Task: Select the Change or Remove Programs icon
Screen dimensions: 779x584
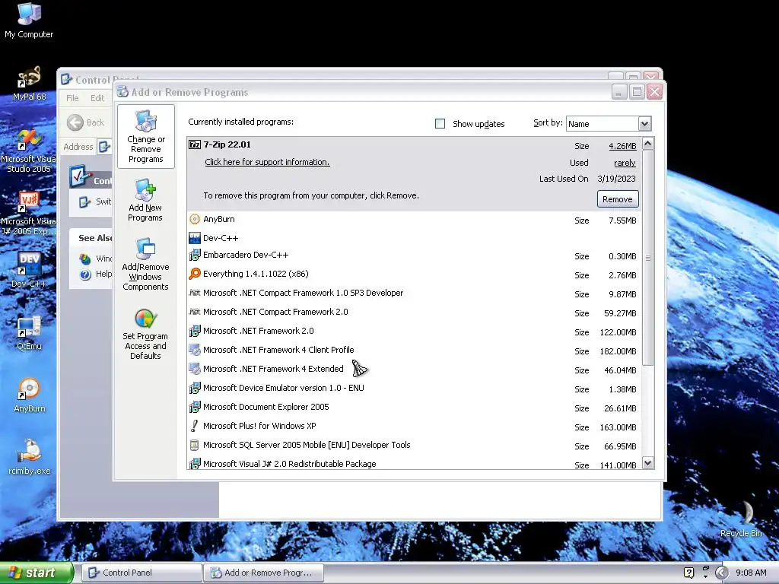Action: pyautogui.click(x=145, y=137)
